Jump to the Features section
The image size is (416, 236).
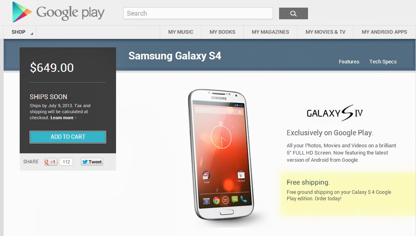coord(349,61)
